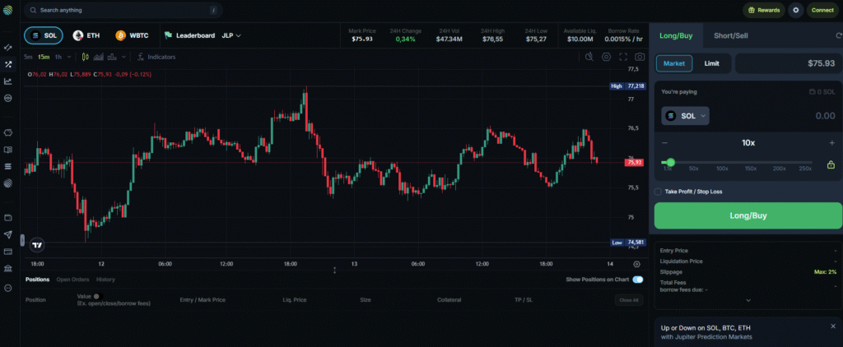Click the settings gear next to Rewards
843x347 pixels.
796,10
